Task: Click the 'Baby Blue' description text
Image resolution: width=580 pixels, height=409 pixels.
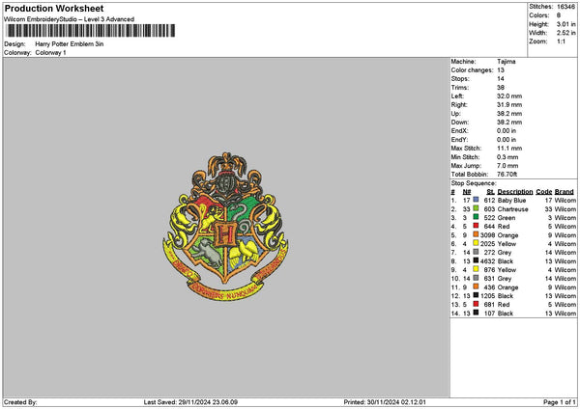Action: [x=511, y=201]
